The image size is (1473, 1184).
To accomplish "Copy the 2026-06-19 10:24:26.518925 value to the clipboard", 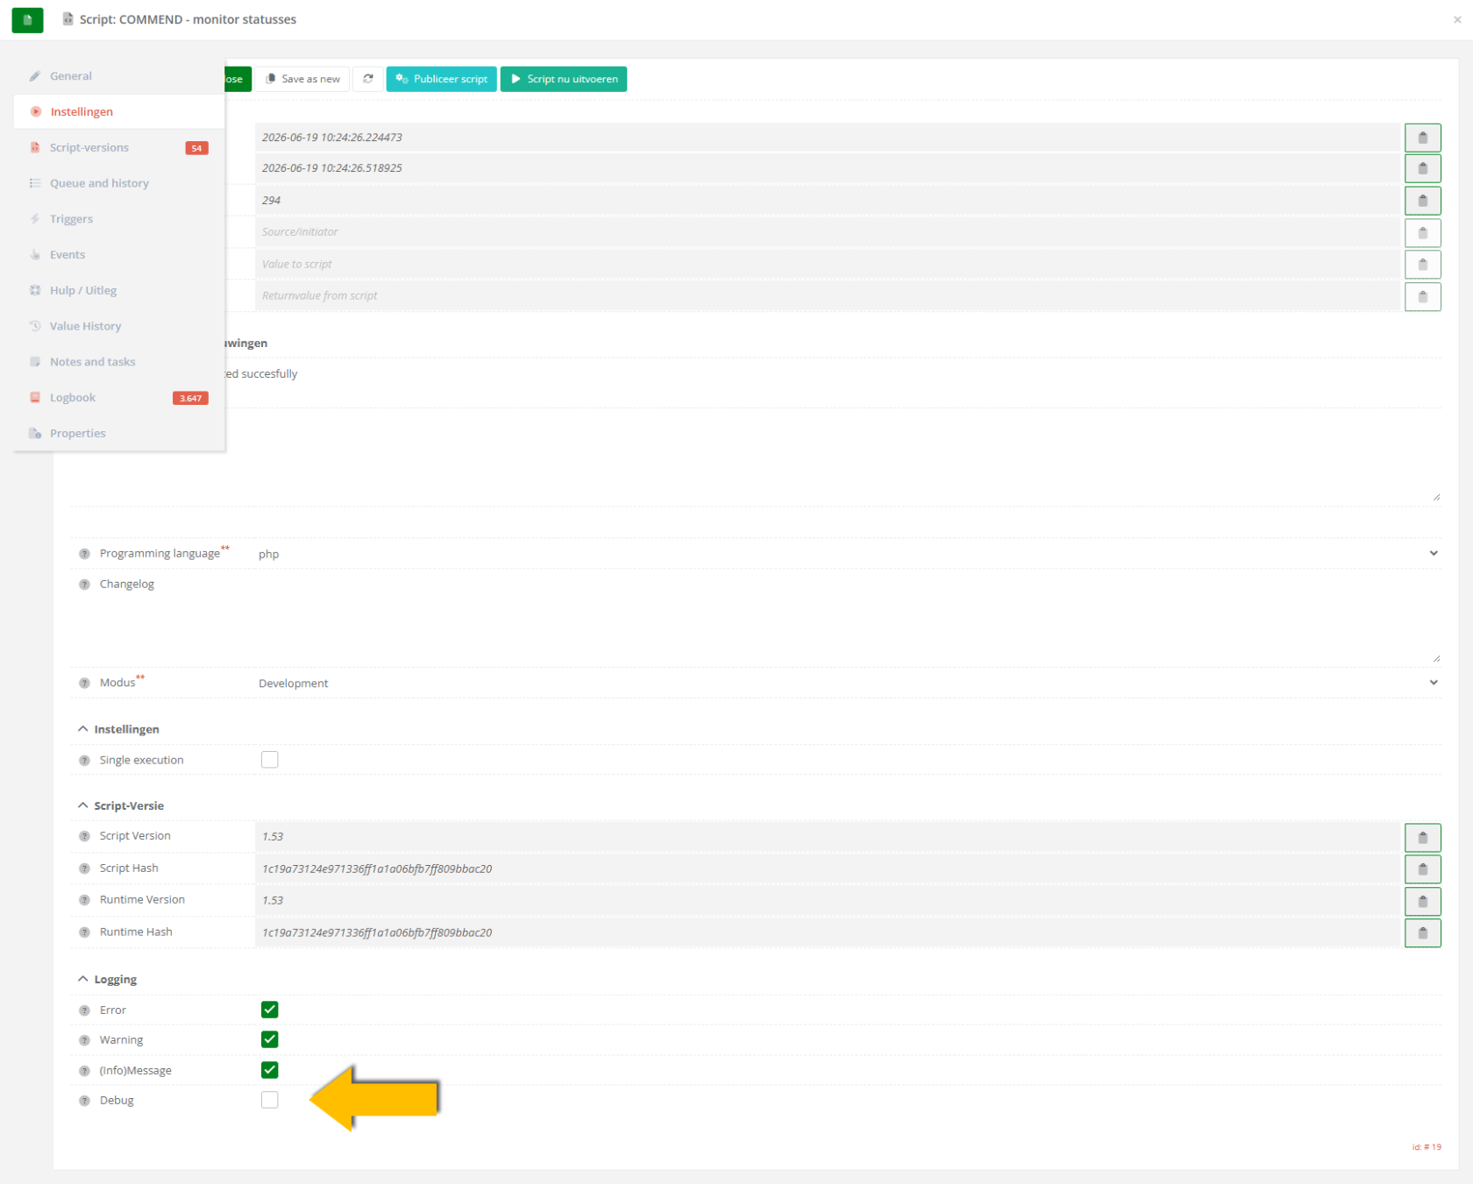I will [1422, 168].
